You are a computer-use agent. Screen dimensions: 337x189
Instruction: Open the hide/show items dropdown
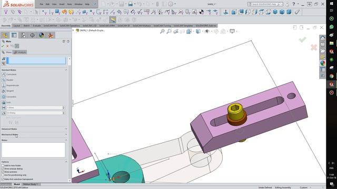212,31
